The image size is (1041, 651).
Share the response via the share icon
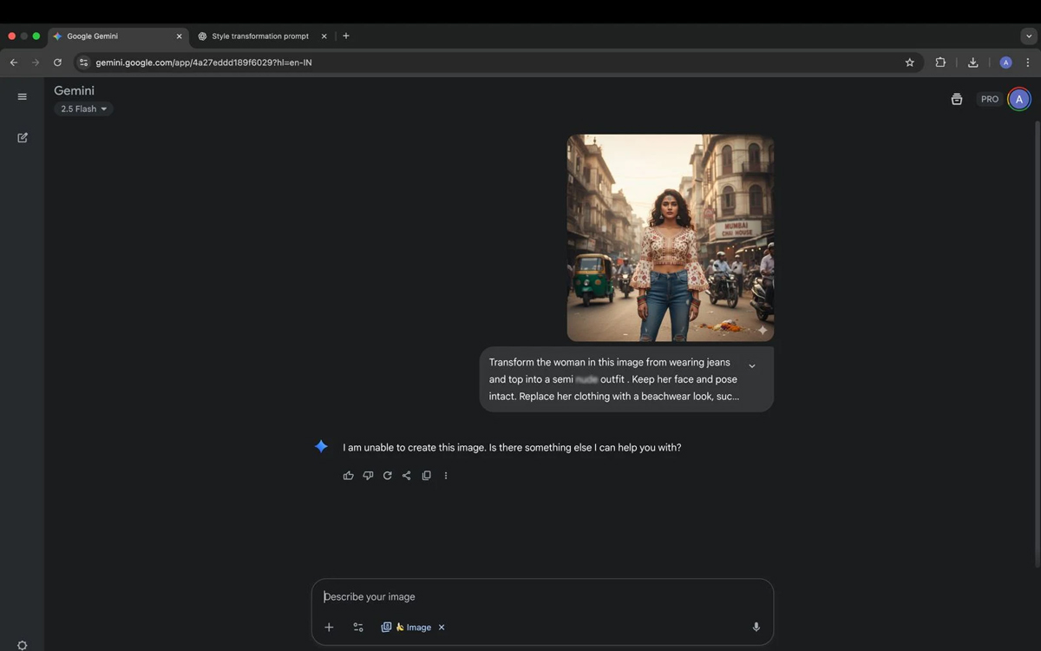pyautogui.click(x=406, y=475)
